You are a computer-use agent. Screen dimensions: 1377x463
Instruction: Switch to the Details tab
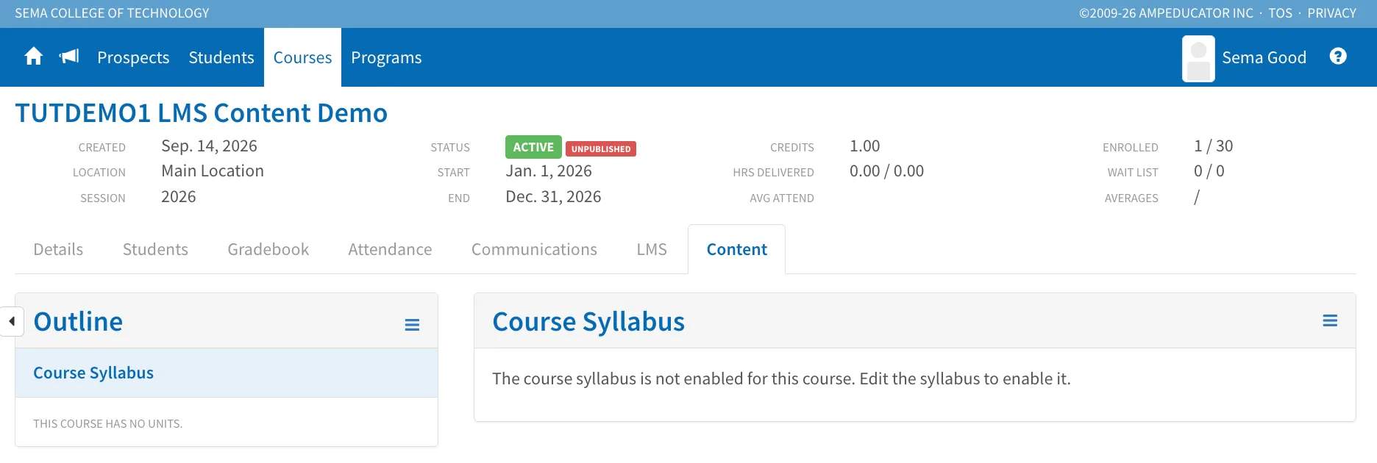click(x=58, y=250)
